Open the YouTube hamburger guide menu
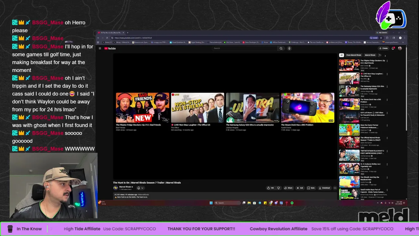Image resolution: width=419 pixels, height=236 pixels. pos(100,48)
